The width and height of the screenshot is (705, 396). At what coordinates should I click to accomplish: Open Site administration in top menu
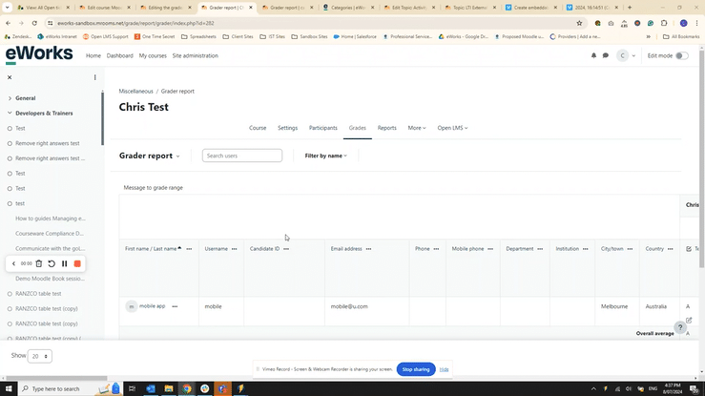click(196, 55)
